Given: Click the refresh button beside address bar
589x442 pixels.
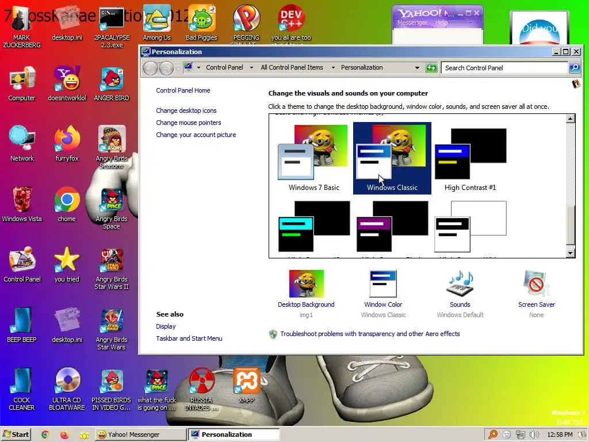Looking at the screenshot, I should [x=431, y=68].
